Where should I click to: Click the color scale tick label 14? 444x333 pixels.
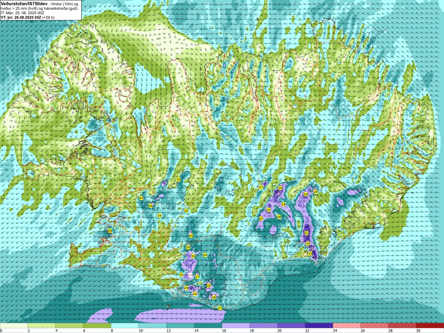pyautogui.click(x=196, y=331)
